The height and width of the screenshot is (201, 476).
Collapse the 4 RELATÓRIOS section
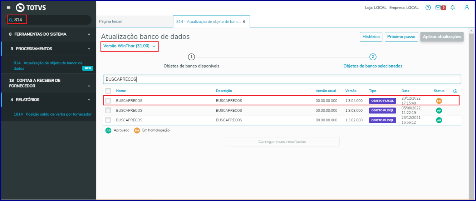point(89,100)
